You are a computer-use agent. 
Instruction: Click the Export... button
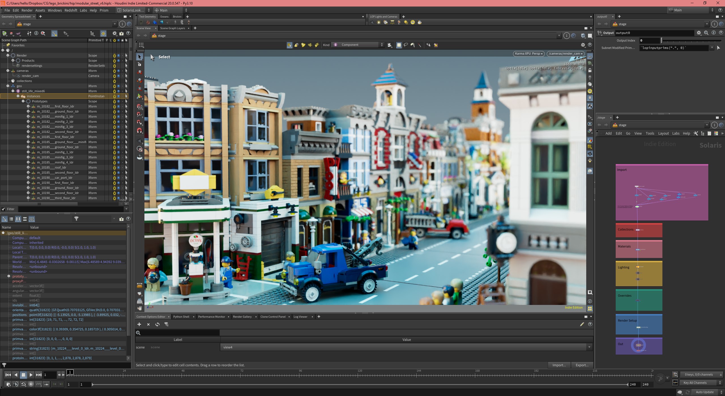pos(582,365)
